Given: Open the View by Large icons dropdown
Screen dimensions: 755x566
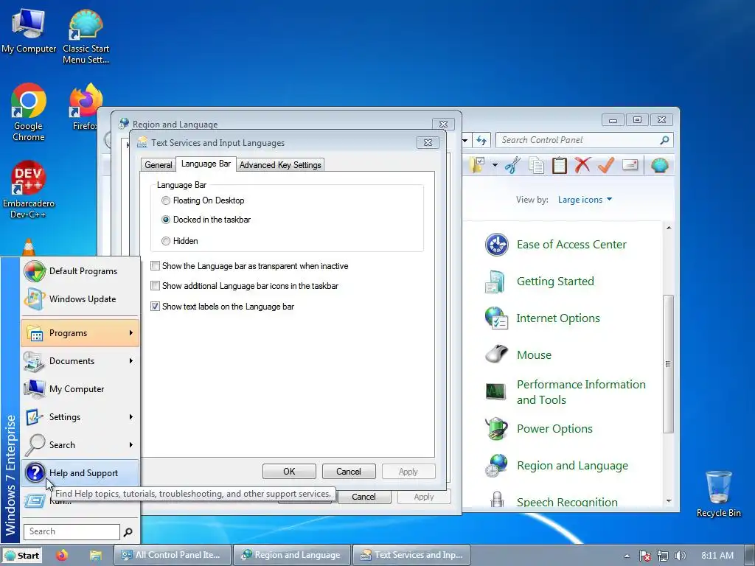Looking at the screenshot, I should 585,200.
